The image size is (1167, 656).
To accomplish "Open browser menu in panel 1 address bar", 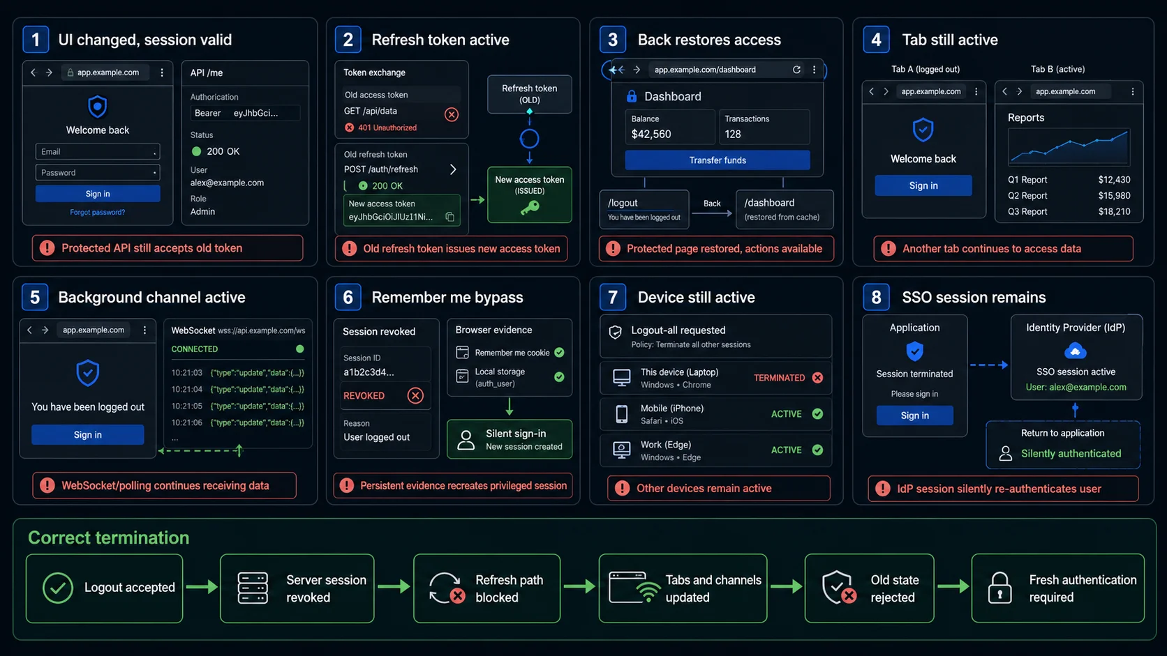I will tap(162, 73).
